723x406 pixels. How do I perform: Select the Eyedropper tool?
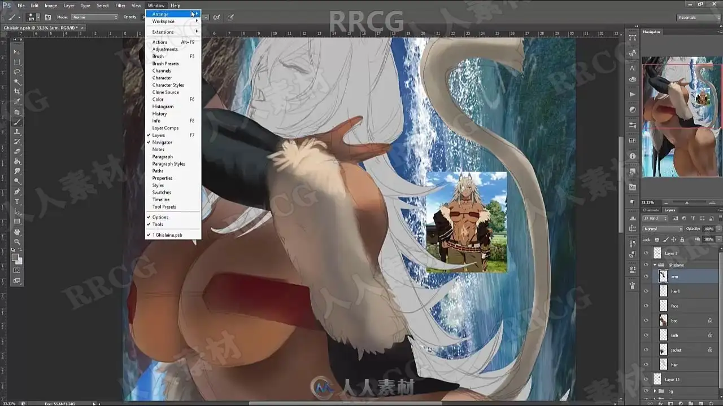click(x=18, y=101)
